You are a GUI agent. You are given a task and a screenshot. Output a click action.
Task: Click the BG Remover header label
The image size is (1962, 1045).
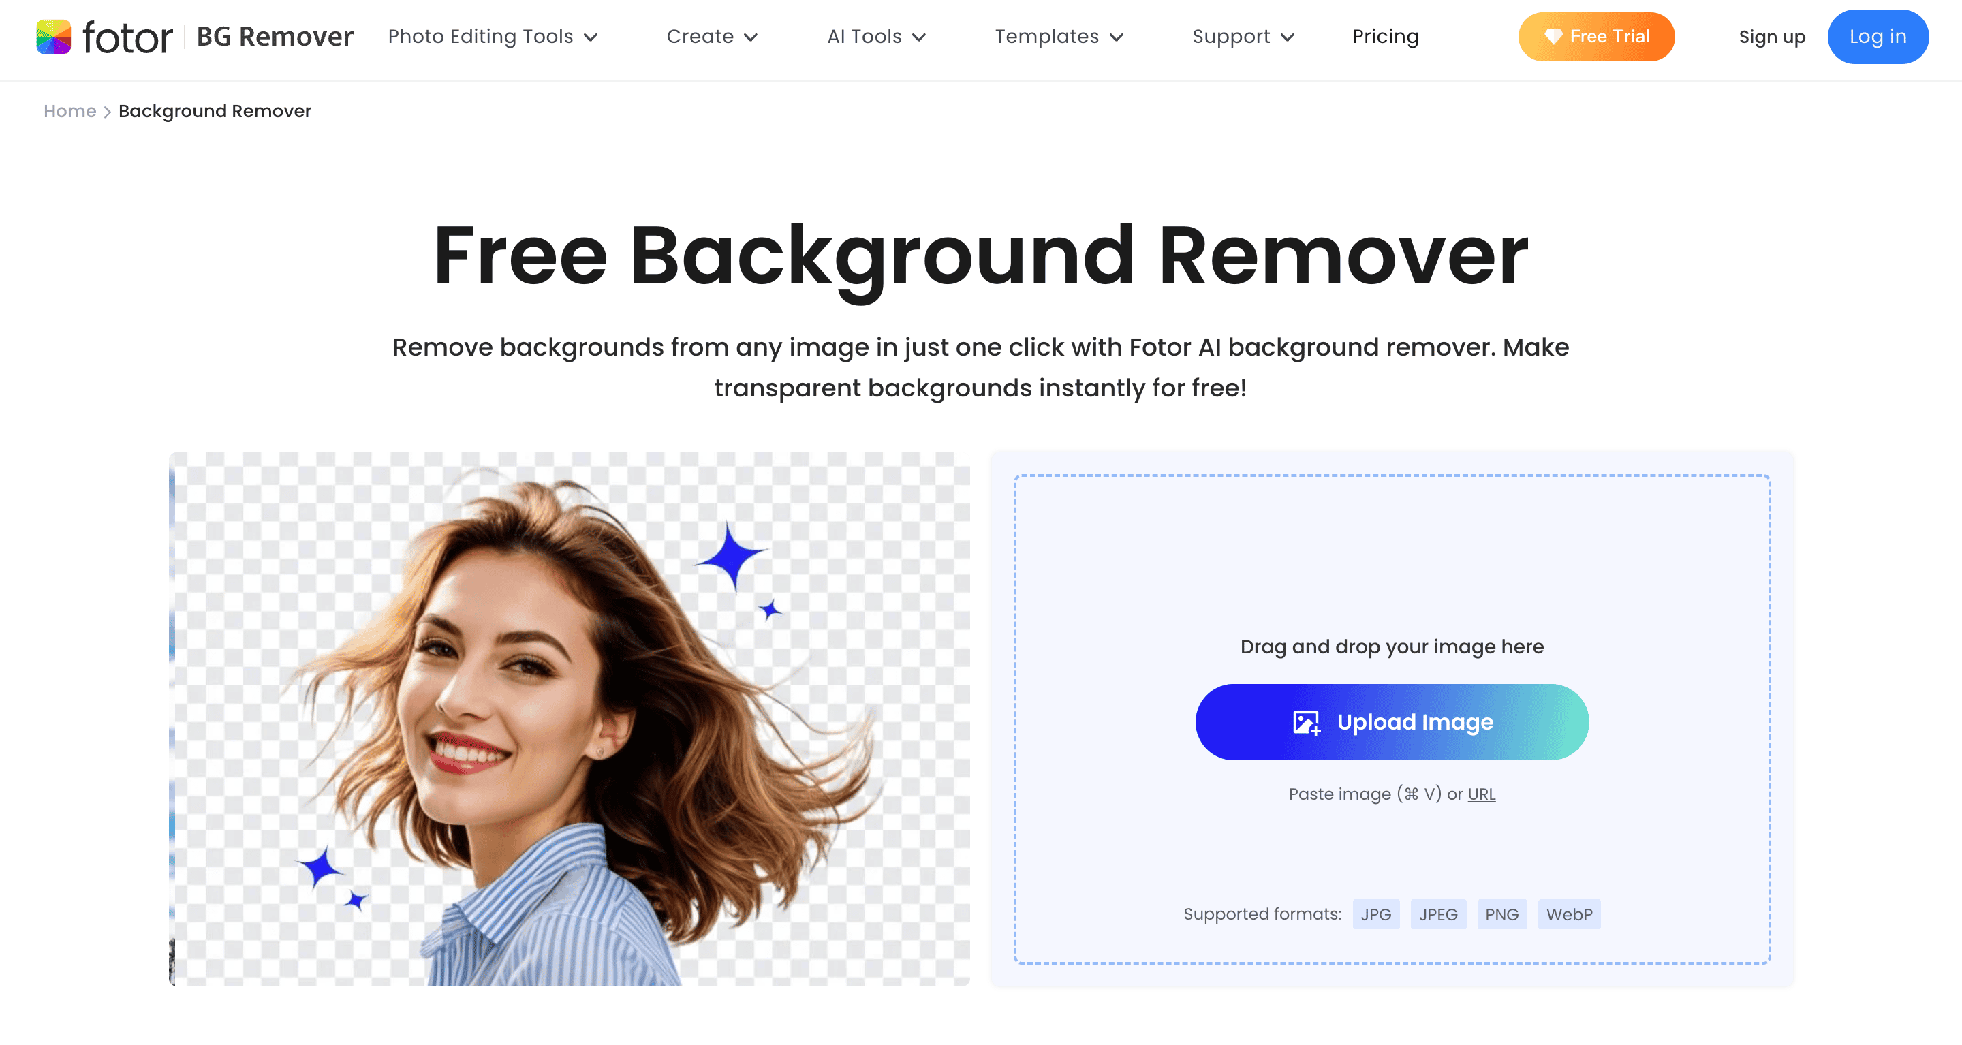[275, 37]
